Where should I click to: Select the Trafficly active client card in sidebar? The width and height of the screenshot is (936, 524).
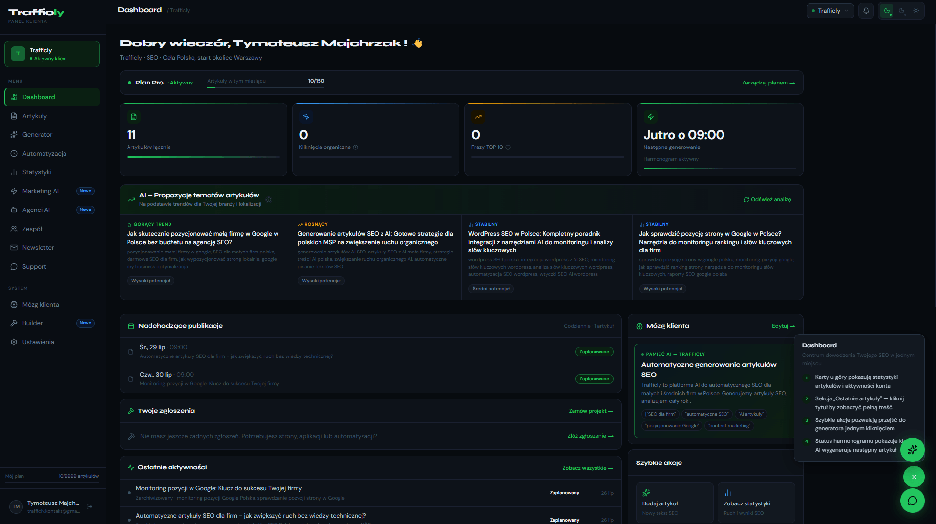[x=52, y=54]
